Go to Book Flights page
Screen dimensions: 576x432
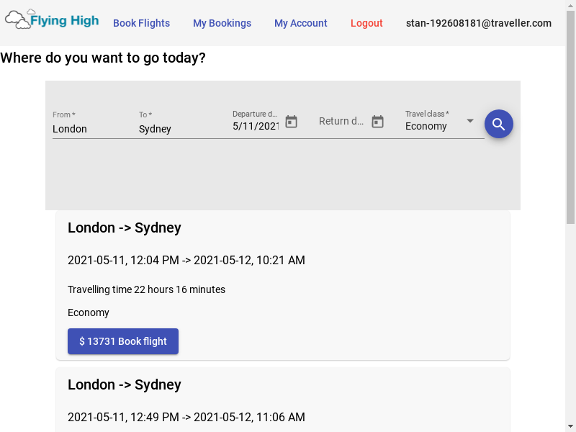click(x=141, y=23)
